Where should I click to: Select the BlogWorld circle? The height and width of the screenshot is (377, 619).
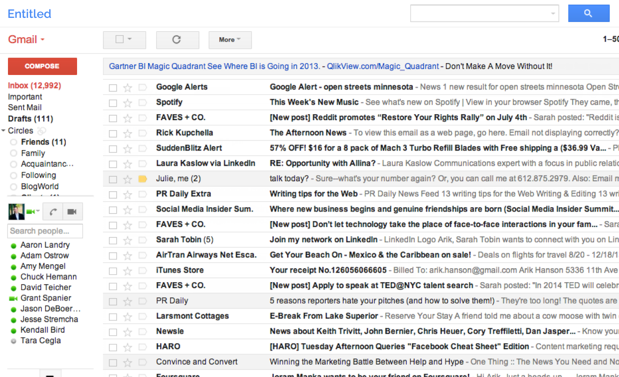(40, 187)
